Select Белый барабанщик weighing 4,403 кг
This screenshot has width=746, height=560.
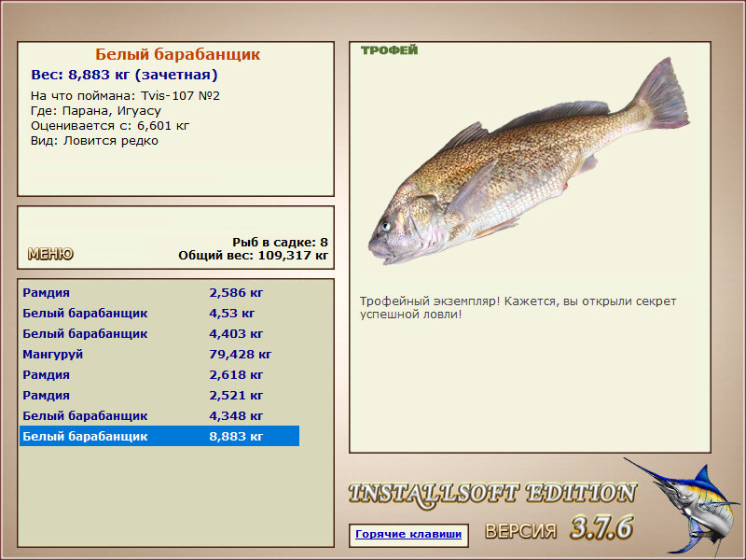pyautogui.click(x=159, y=333)
